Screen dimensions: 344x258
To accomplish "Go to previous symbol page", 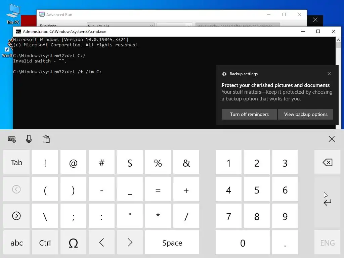I will (x=16, y=189).
